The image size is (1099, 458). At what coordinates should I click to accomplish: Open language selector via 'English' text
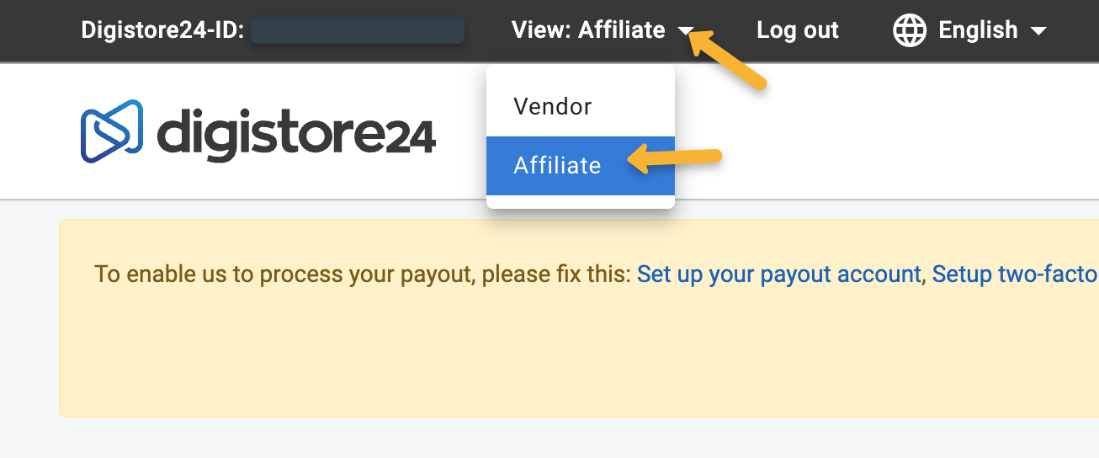click(978, 30)
